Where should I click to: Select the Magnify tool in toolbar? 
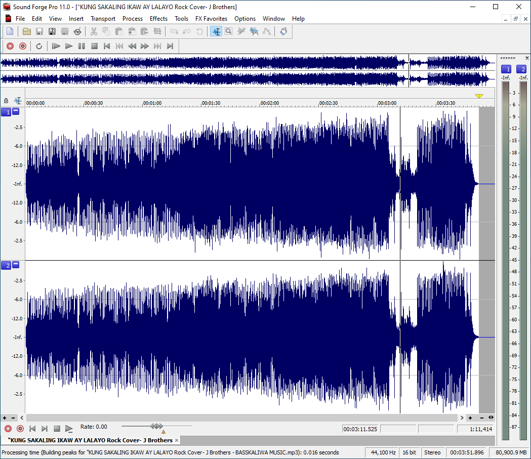point(229,31)
